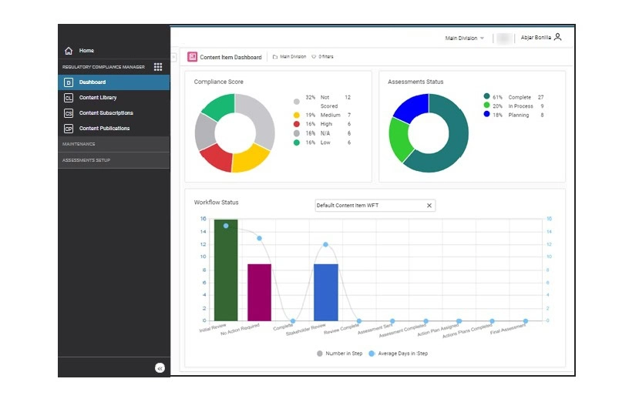The image size is (639, 409).
Task: Open the app grid launcher icon
Action: point(158,67)
